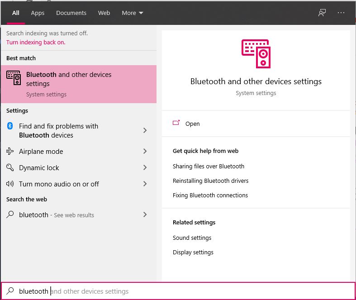This screenshot has width=356, height=300.
Task: Click the airplane icon
Action: pos(10,151)
